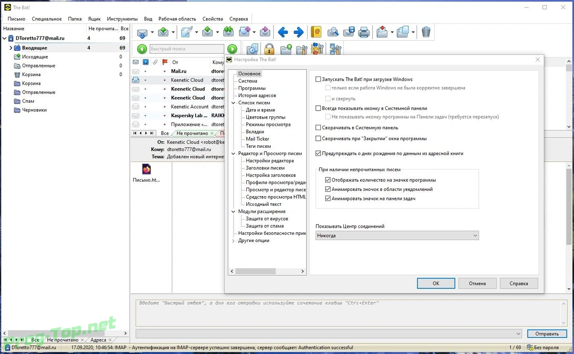Open the account properties network-and-tools icon
Viewport: 574px width, 354px height.
coord(335,49)
